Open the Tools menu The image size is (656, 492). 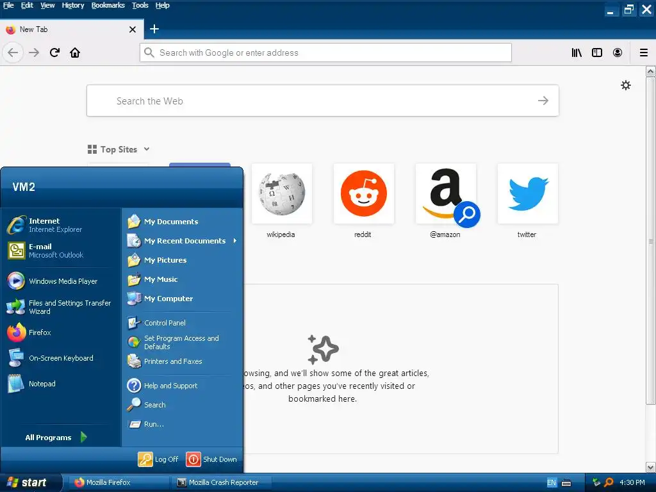tap(140, 5)
